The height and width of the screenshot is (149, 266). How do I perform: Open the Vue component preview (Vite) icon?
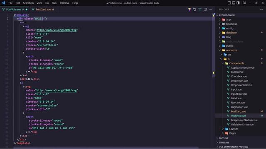tap(190, 10)
